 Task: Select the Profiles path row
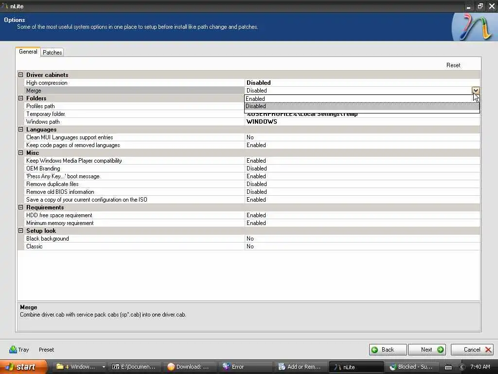pyautogui.click(x=135, y=106)
